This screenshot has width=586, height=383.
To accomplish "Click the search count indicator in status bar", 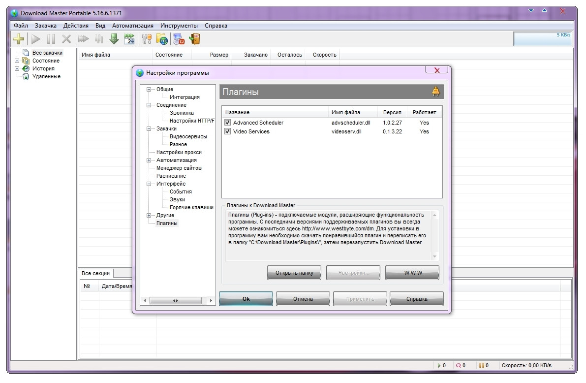I will click(461, 365).
